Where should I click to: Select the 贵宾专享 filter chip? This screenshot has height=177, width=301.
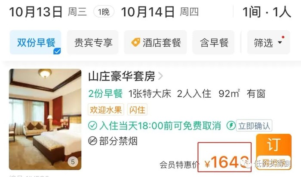click(x=93, y=42)
